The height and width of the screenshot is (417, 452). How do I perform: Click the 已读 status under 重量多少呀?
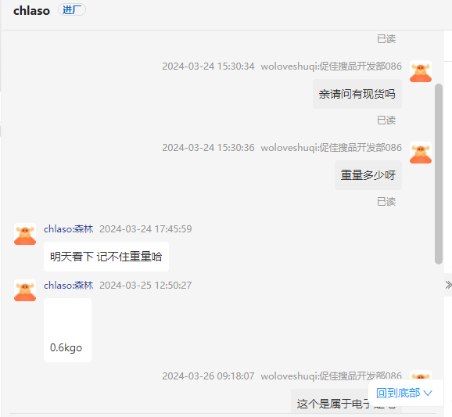pyautogui.click(x=386, y=202)
